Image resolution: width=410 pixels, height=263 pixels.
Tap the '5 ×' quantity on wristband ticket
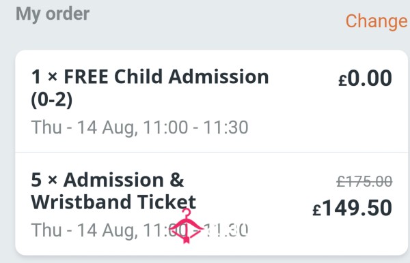click(x=44, y=180)
